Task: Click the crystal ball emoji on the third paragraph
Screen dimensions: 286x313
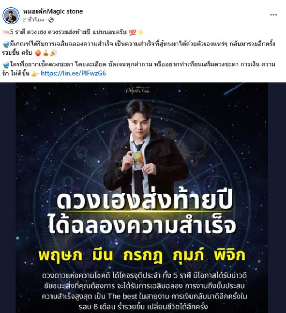Action: [x=6, y=65]
